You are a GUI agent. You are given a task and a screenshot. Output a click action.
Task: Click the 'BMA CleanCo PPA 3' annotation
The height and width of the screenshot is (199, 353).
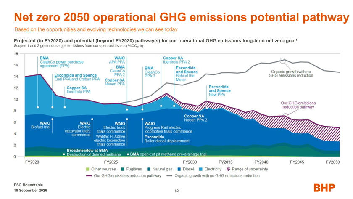(152, 72)
